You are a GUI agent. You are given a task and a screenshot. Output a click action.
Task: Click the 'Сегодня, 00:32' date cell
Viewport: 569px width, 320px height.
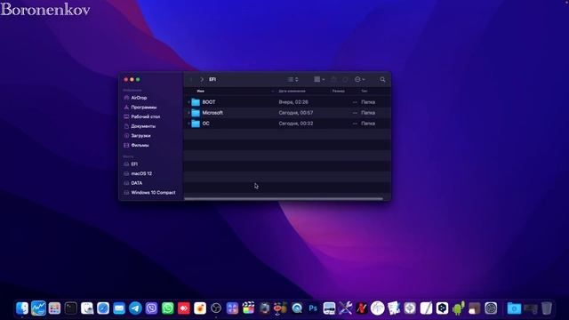pyautogui.click(x=296, y=124)
